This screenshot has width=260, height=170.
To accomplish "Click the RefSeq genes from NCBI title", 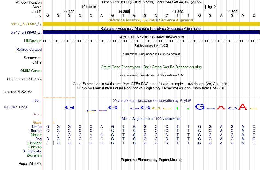I will (x=151, y=45).
